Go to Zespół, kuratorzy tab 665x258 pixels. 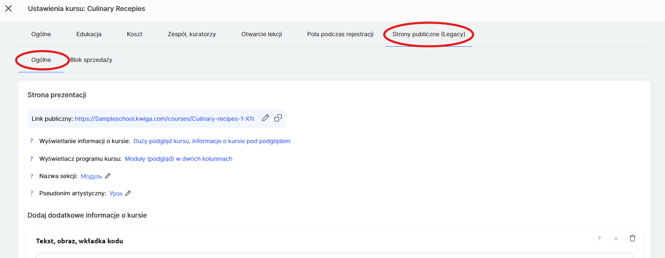pyautogui.click(x=192, y=34)
